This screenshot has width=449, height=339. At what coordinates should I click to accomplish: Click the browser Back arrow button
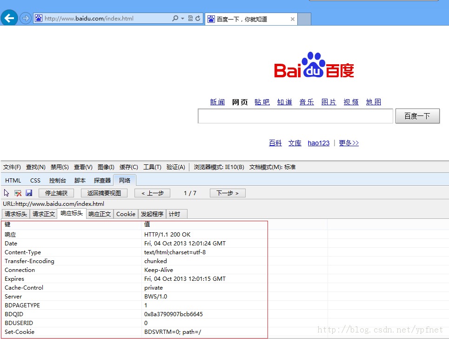[9, 18]
